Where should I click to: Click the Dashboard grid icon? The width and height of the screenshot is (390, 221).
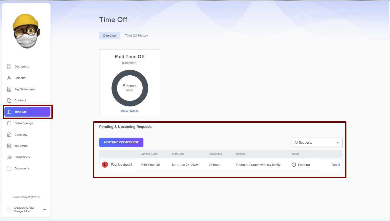[9, 67]
